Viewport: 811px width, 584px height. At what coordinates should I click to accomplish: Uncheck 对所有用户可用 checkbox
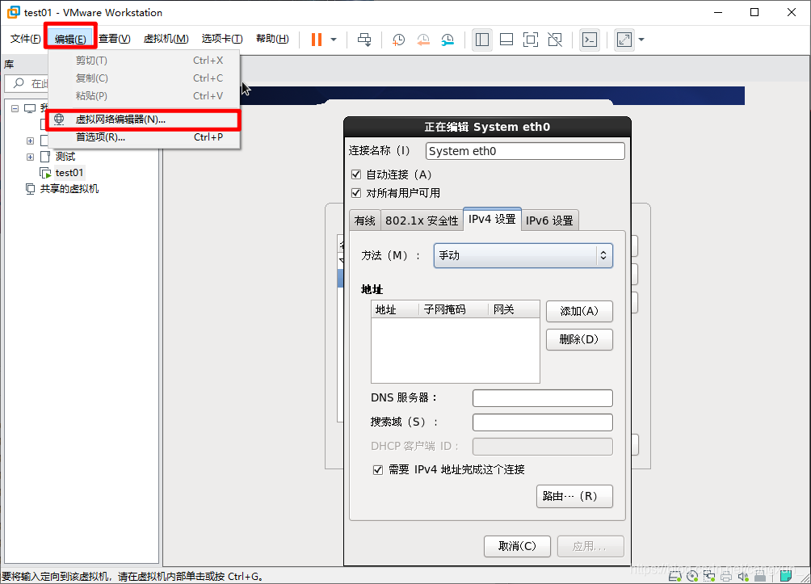(x=356, y=193)
